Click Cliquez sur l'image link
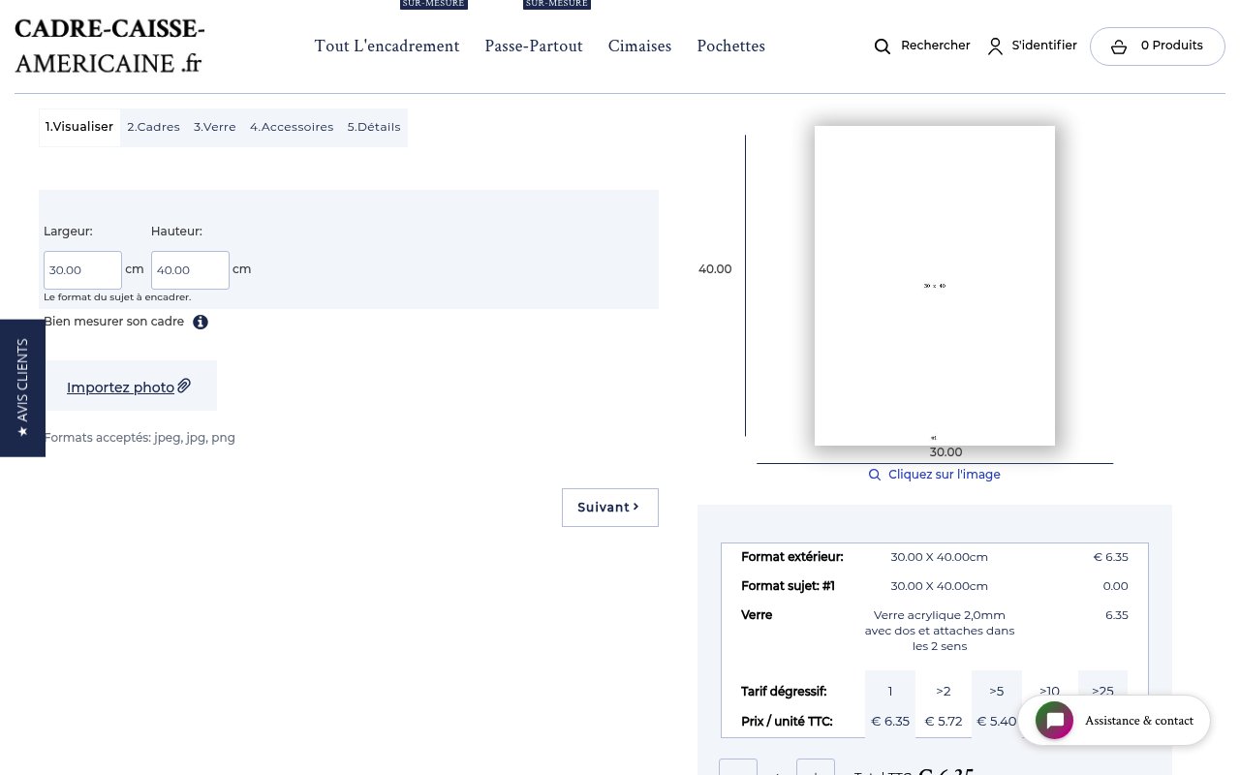 pyautogui.click(x=945, y=475)
